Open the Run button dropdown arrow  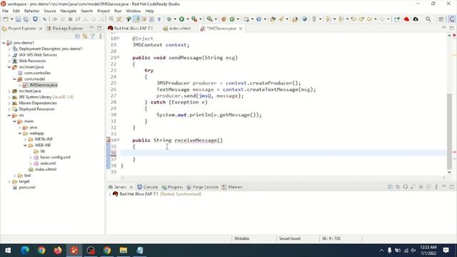coord(187,19)
